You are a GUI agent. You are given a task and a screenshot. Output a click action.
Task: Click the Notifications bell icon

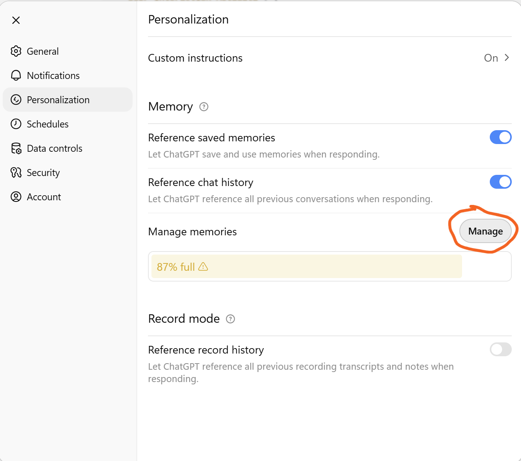click(16, 75)
